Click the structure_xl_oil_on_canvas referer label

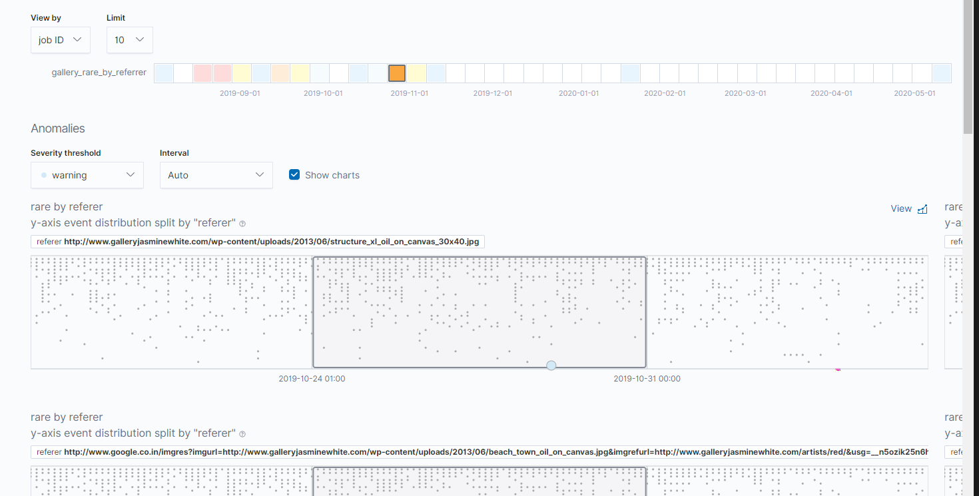tap(258, 241)
